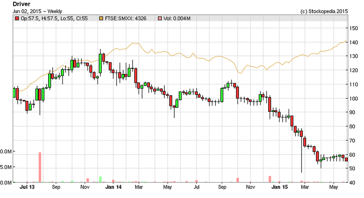Viewport: 364px width, 198px height.
Task: Click the 'Jul 13' time axis label
Action: pyautogui.click(x=27, y=187)
